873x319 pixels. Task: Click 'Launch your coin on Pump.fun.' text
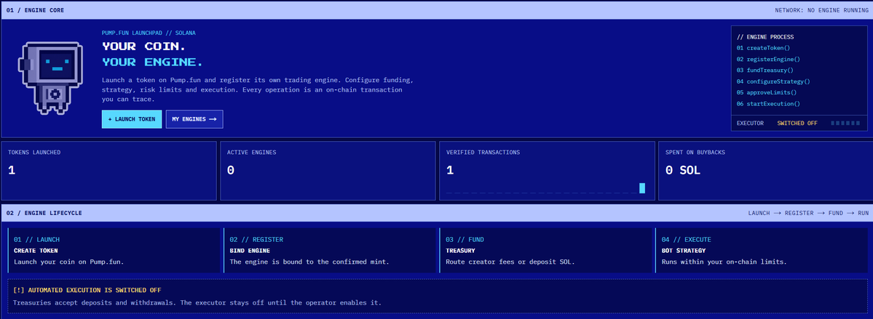click(x=69, y=262)
